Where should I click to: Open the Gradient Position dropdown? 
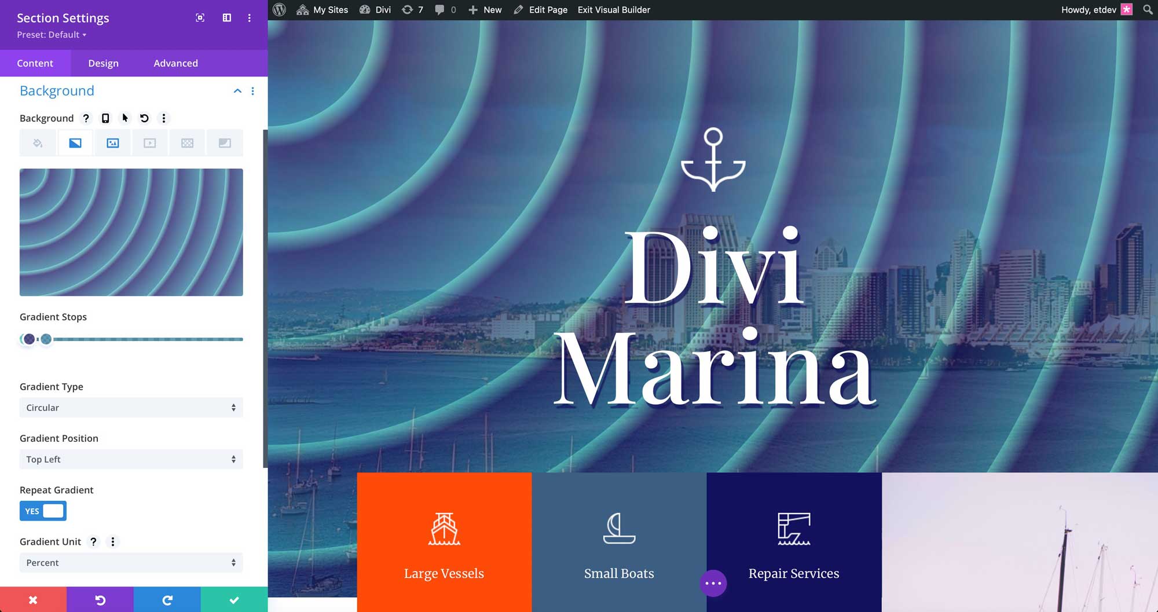click(x=131, y=459)
